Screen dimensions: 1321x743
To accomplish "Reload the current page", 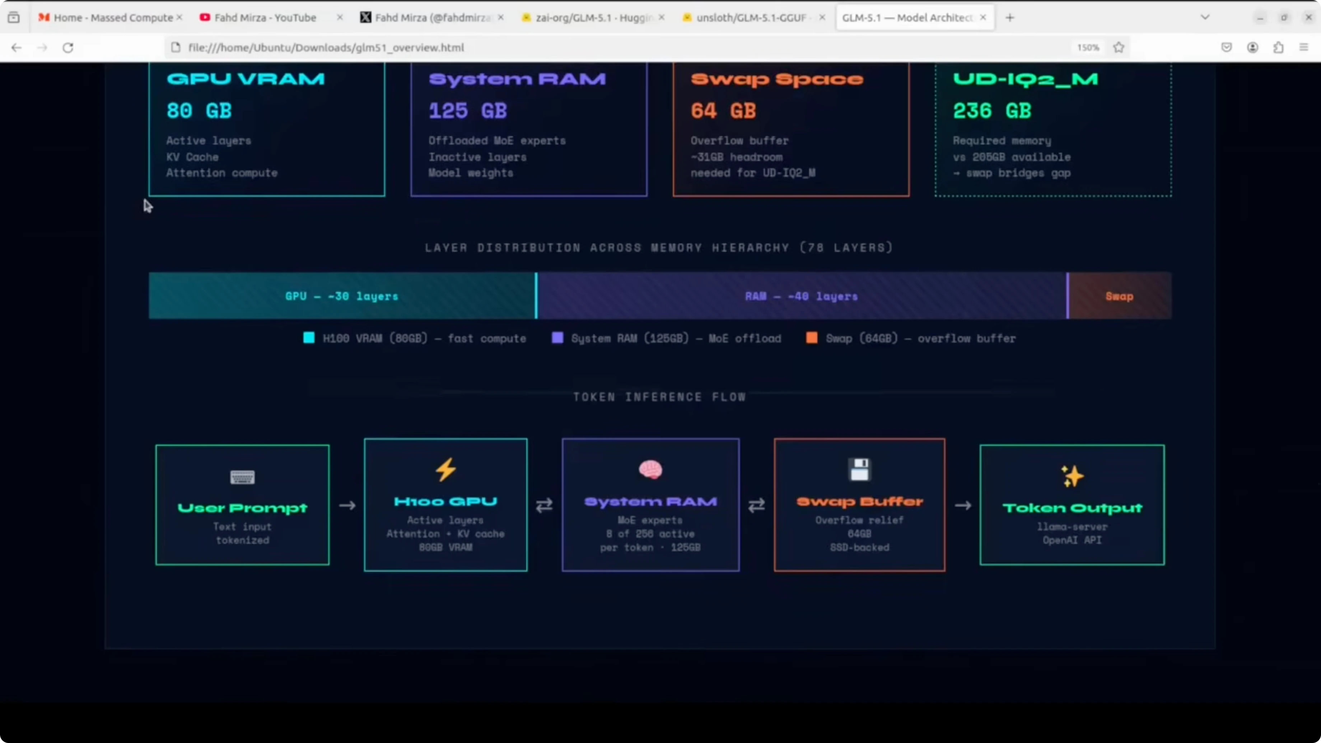I will [68, 48].
